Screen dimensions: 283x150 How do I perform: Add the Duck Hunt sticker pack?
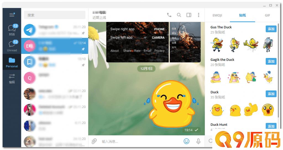coord(271,126)
